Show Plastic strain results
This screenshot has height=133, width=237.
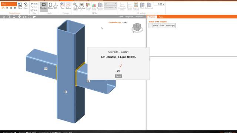(x=130, y=7)
